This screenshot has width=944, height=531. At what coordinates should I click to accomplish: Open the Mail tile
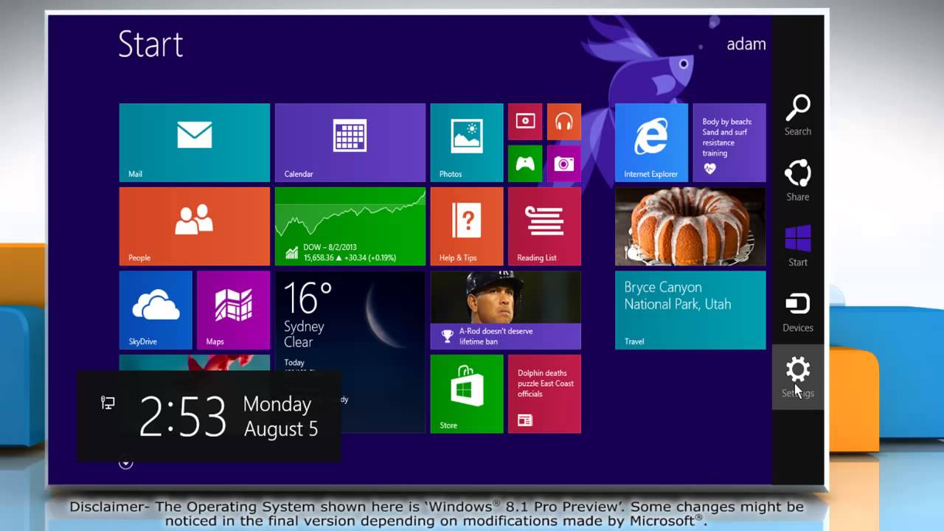click(x=195, y=142)
